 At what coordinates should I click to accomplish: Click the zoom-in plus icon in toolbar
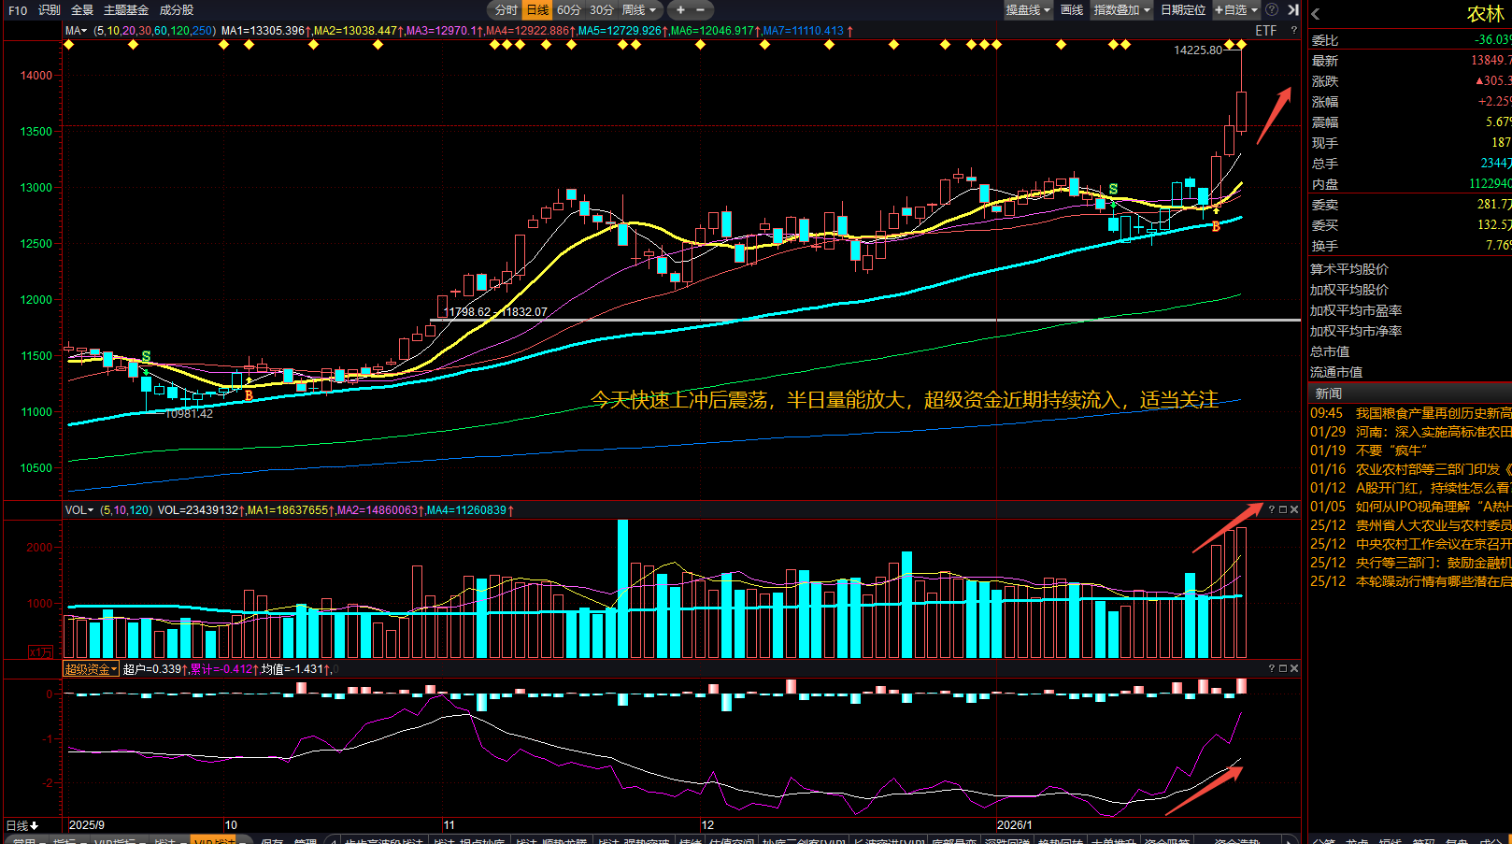[680, 10]
